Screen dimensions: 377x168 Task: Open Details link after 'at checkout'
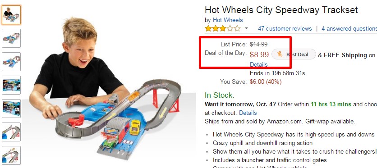tap(248, 113)
